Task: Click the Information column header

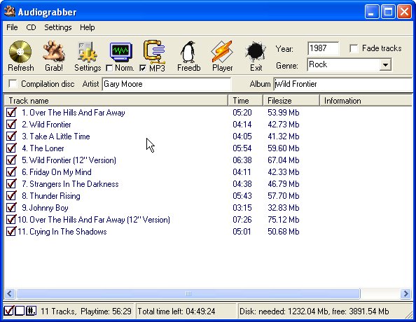Action: [366, 101]
